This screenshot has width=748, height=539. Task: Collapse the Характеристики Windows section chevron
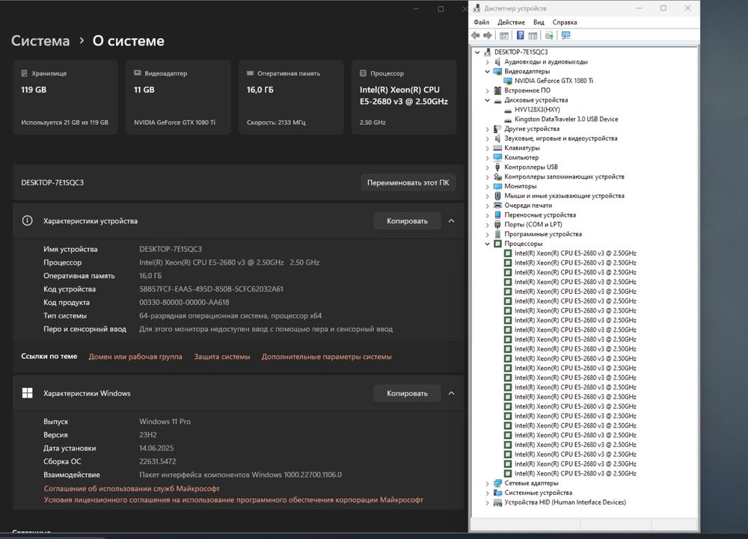click(x=451, y=393)
